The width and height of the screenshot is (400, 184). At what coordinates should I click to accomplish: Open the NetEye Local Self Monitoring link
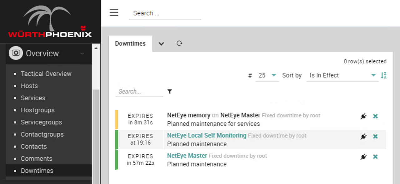tap(207, 135)
